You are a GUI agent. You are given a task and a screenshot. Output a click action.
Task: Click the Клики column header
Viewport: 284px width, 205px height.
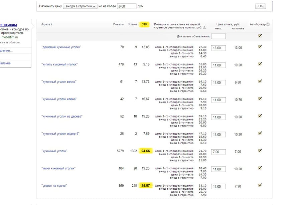[x=133, y=24]
